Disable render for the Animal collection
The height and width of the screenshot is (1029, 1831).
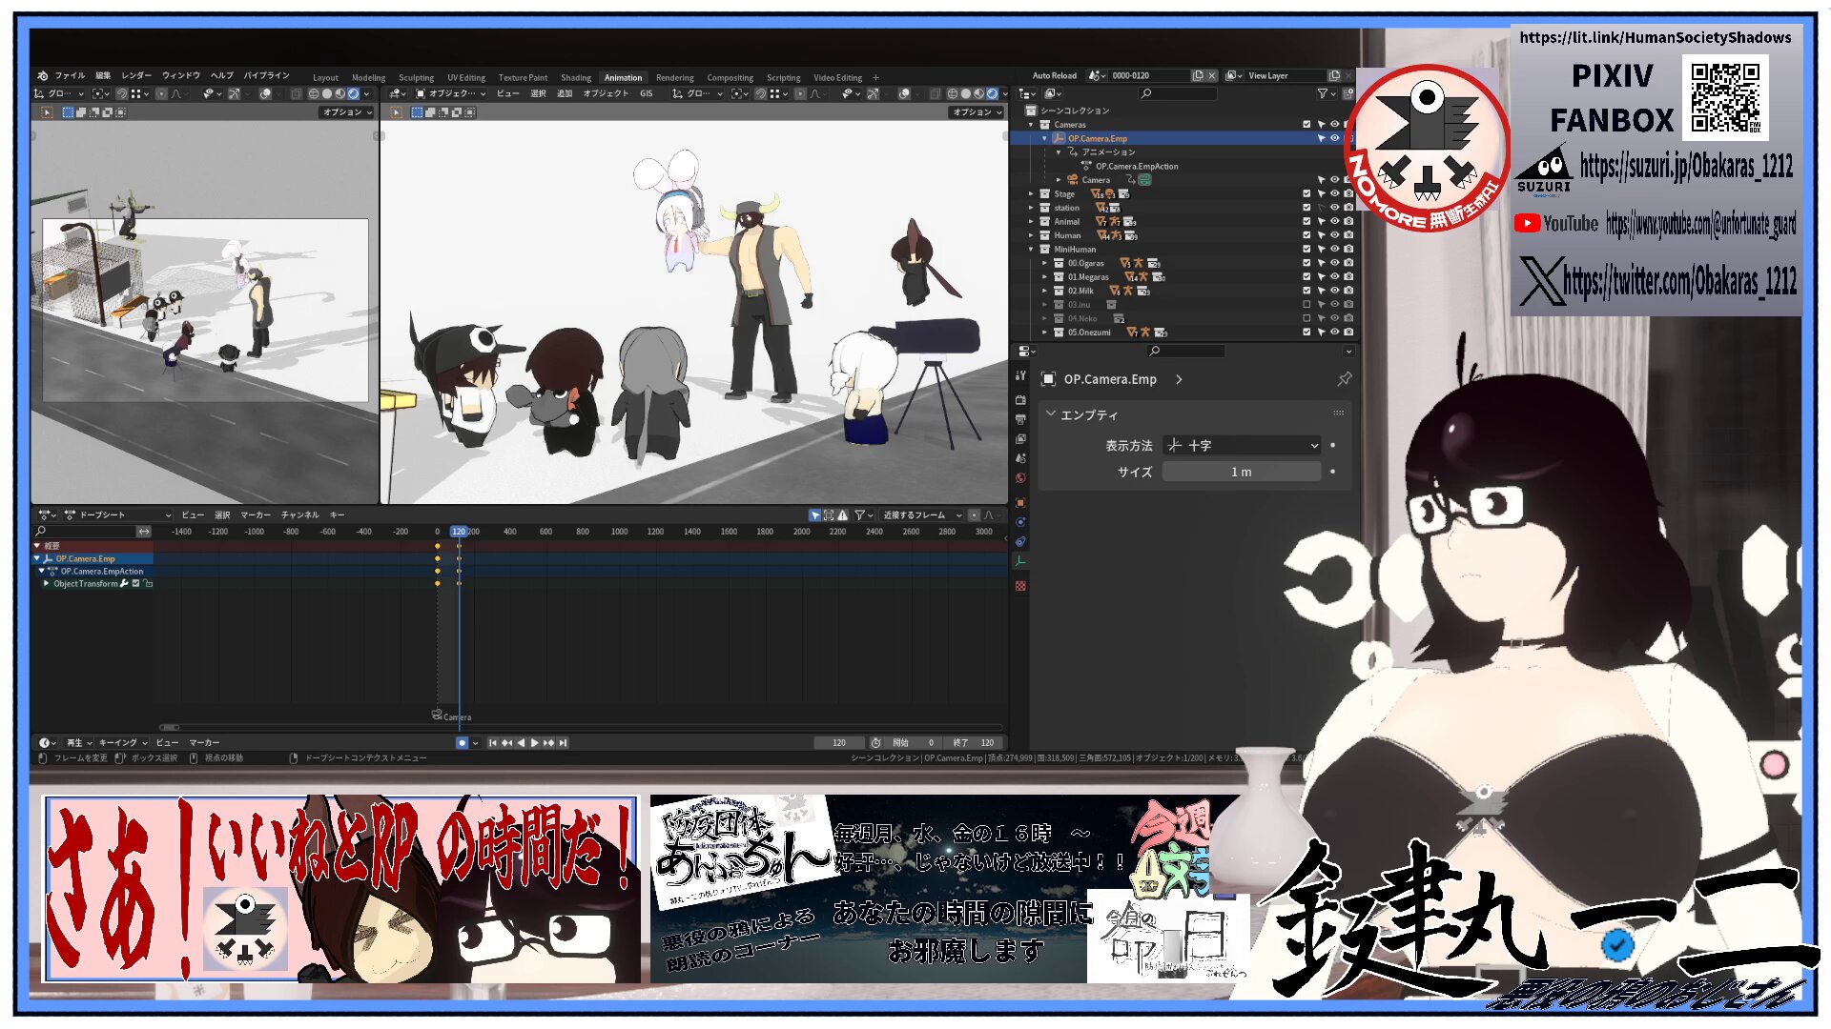(1348, 221)
